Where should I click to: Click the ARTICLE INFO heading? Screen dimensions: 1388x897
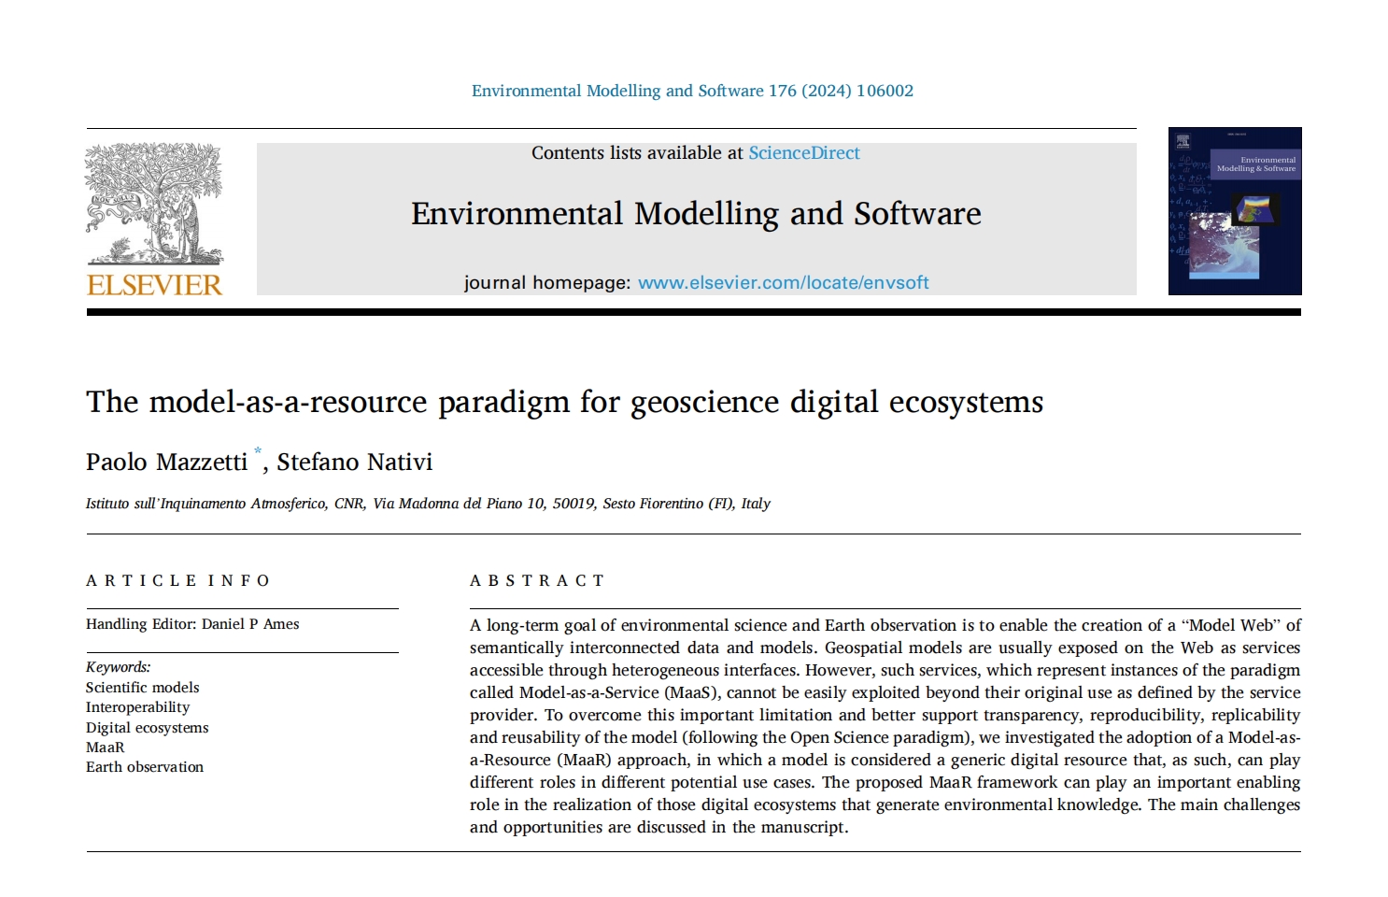(177, 581)
